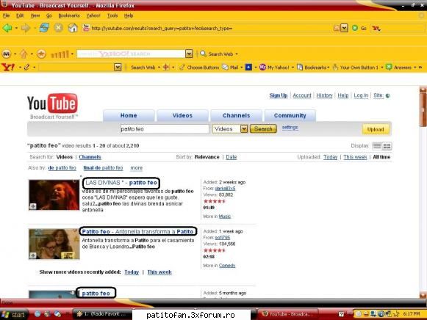The height and width of the screenshot is (320, 427).
Task: Open the LAS DIVINAS video thumbnail
Action: click(x=54, y=195)
